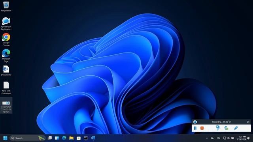Open the Windows Start menu
Screen dimensions: 253x142
pos(5,138)
